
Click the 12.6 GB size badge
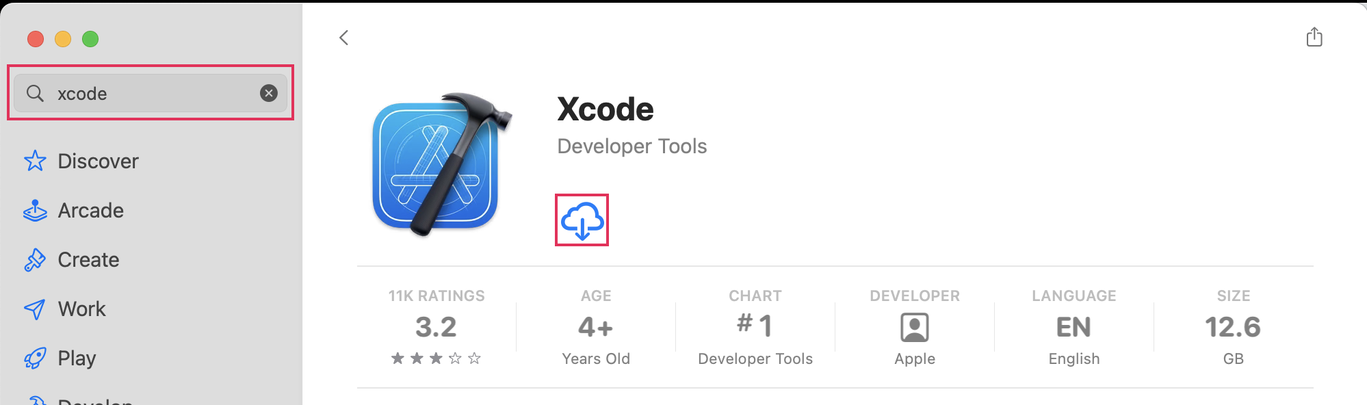pos(1233,328)
